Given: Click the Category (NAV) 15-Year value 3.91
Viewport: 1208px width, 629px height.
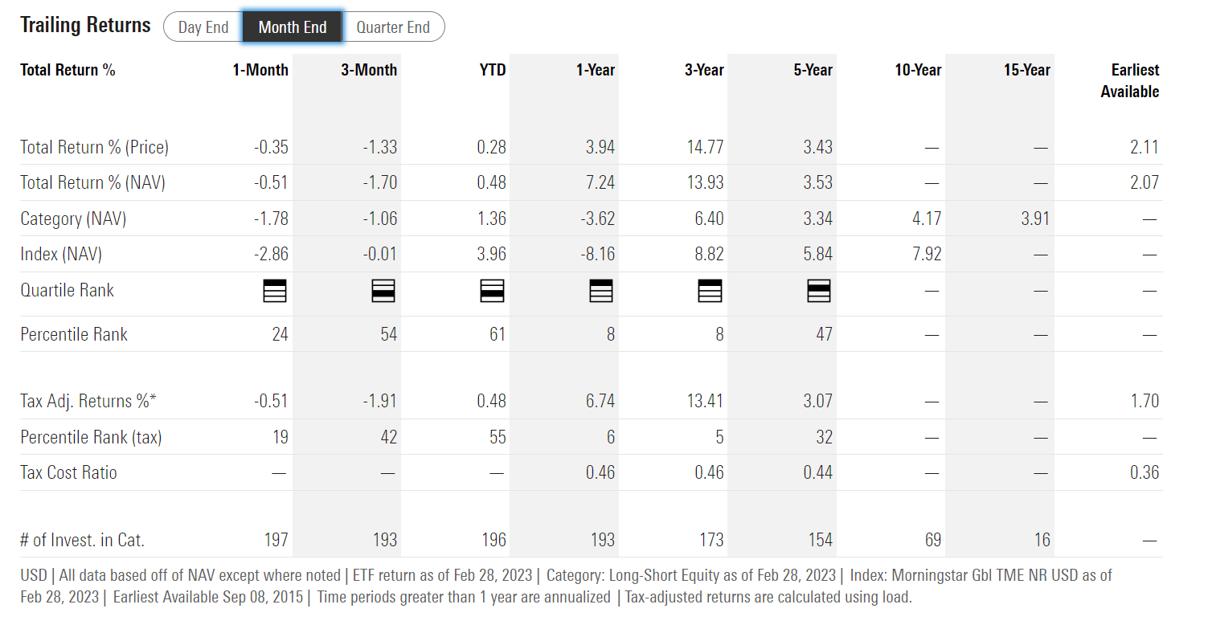Looking at the screenshot, I should tap(1035, 219).
